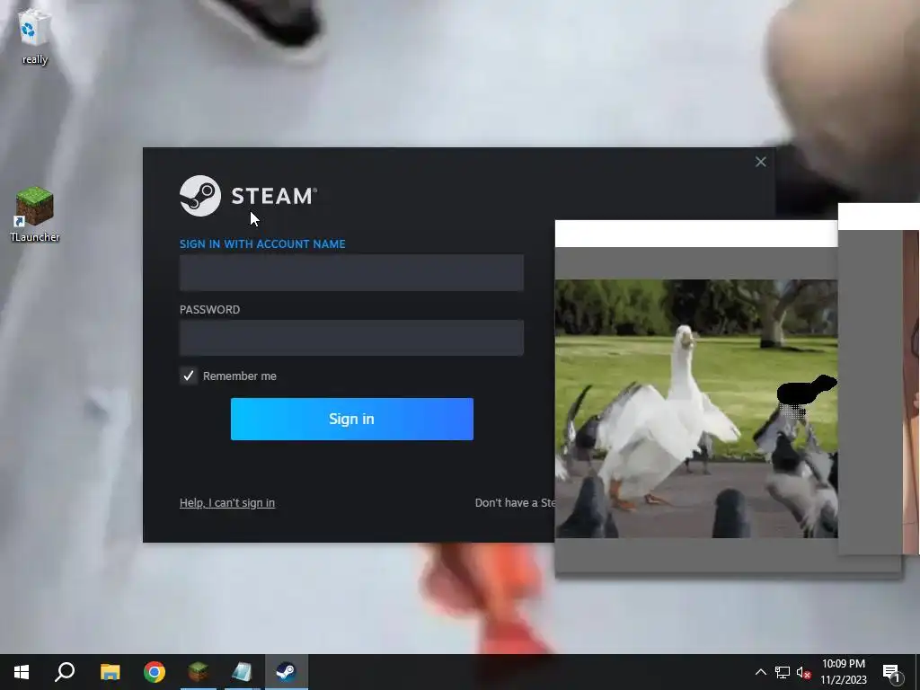Image resolution: width=920 pixels, height=690 pixels.
Task: Click the Steam taskbar icon
Action: point(287,672)
